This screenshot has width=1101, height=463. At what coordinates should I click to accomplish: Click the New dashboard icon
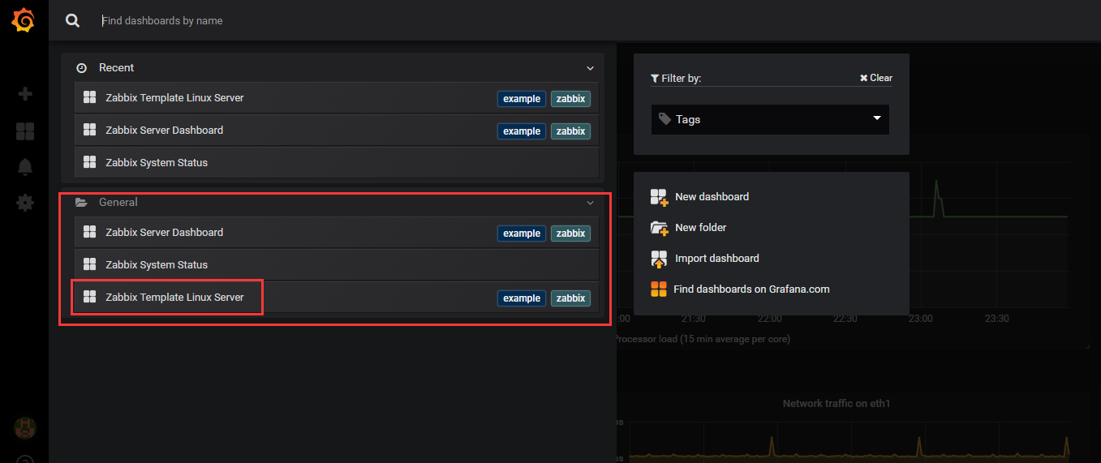coord(659,197)
